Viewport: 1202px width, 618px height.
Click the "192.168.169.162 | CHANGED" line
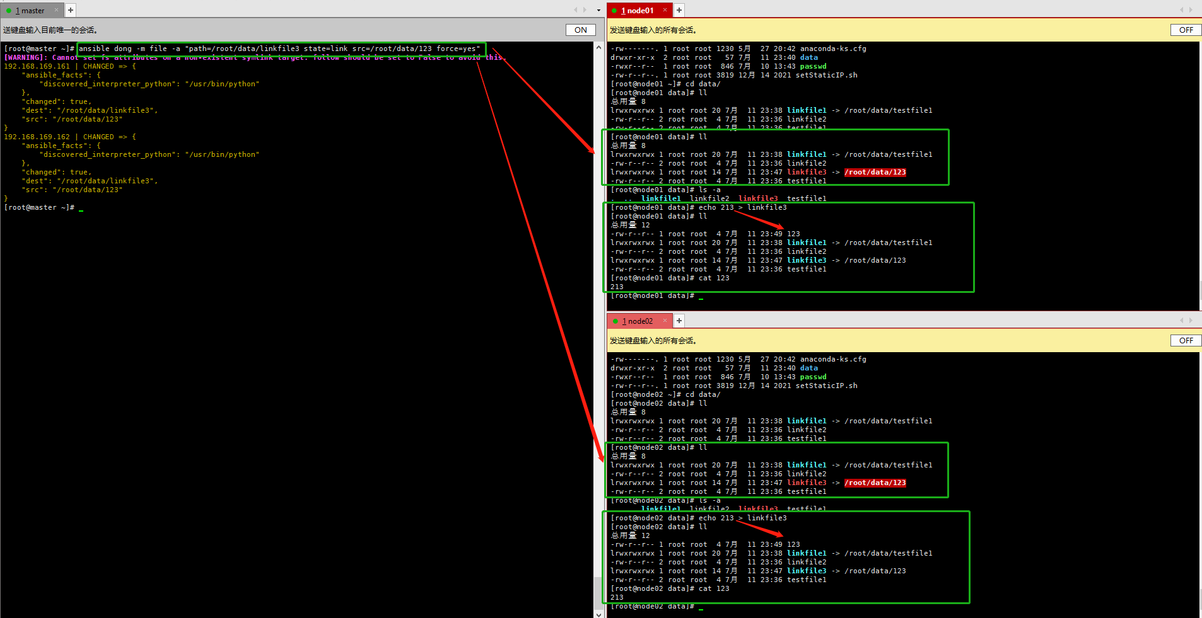(x=69, y=137)
